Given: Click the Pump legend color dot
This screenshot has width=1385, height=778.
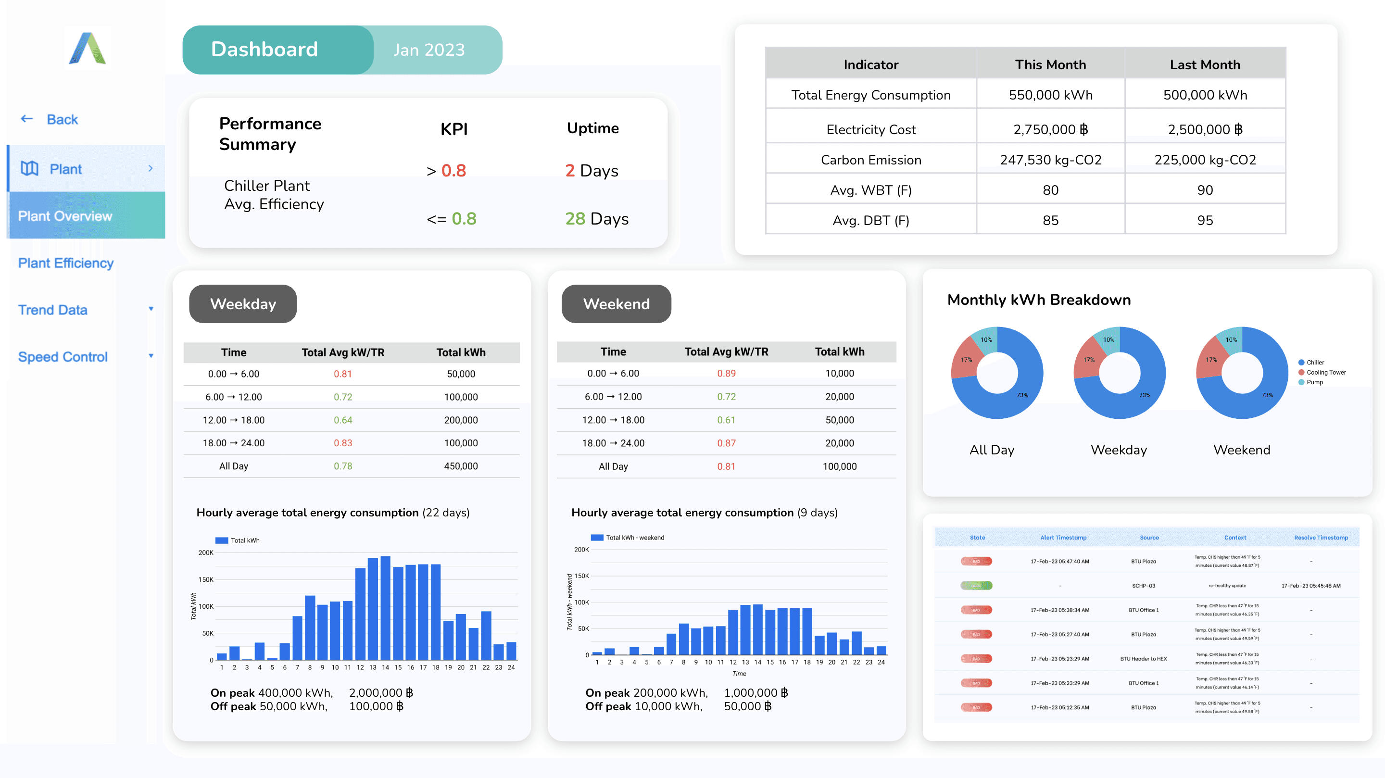Looking at the screenshot, I should coord(1302,382).
